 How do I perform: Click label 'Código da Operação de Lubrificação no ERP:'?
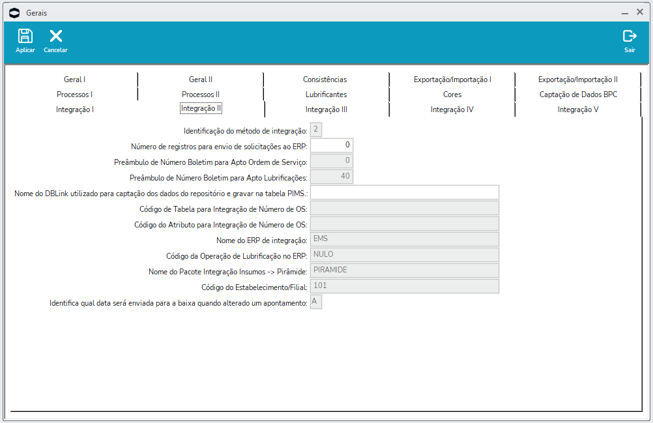tap(237, 256)
